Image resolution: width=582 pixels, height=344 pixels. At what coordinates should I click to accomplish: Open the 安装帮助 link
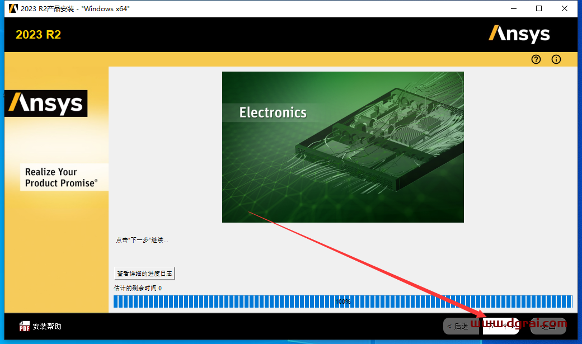pyautogui.click(x=47, y=326)
